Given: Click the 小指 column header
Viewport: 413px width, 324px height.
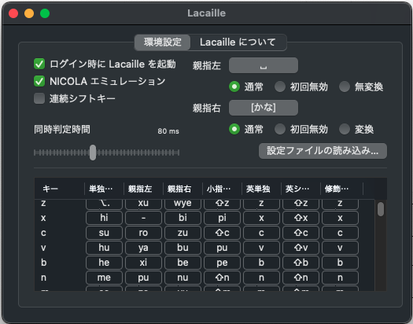Looking at the screenshot, I should 222,189.
